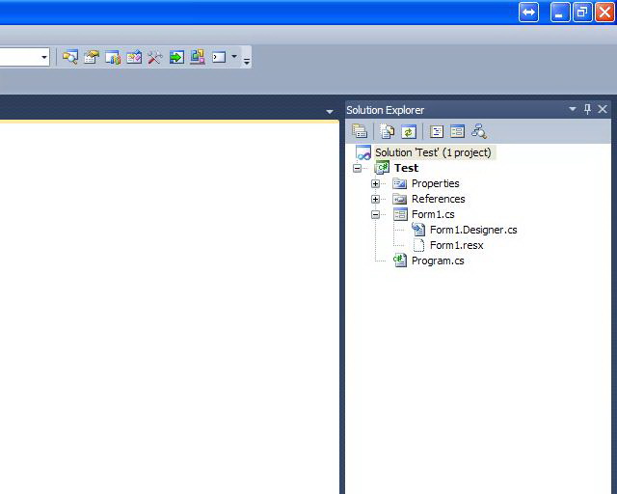
Task: Select the References folder
Action: tap(438, 199)
